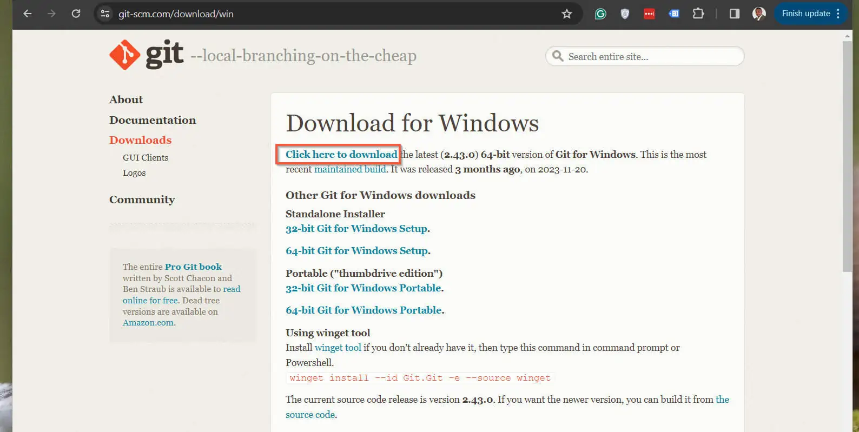The height and width of the screenshot is (432, 859).
Task: Click the winget install command text
Action: click(420, 378)
